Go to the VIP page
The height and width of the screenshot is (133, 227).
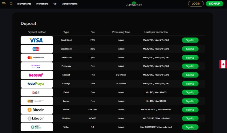pos(55,4)
